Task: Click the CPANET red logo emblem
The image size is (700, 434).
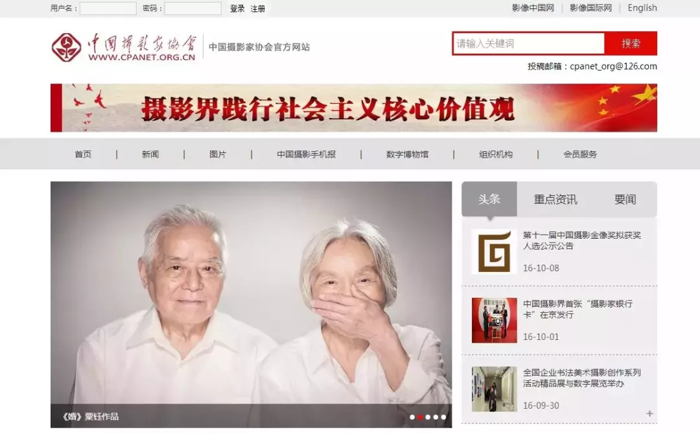Action: 67,47
